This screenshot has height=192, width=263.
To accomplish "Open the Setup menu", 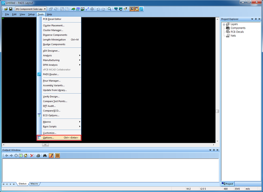I will click(31, 14).
